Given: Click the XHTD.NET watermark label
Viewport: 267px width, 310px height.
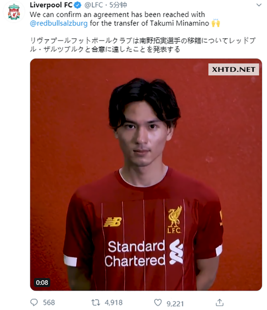Looking at the screenshot, I should 234,69.
